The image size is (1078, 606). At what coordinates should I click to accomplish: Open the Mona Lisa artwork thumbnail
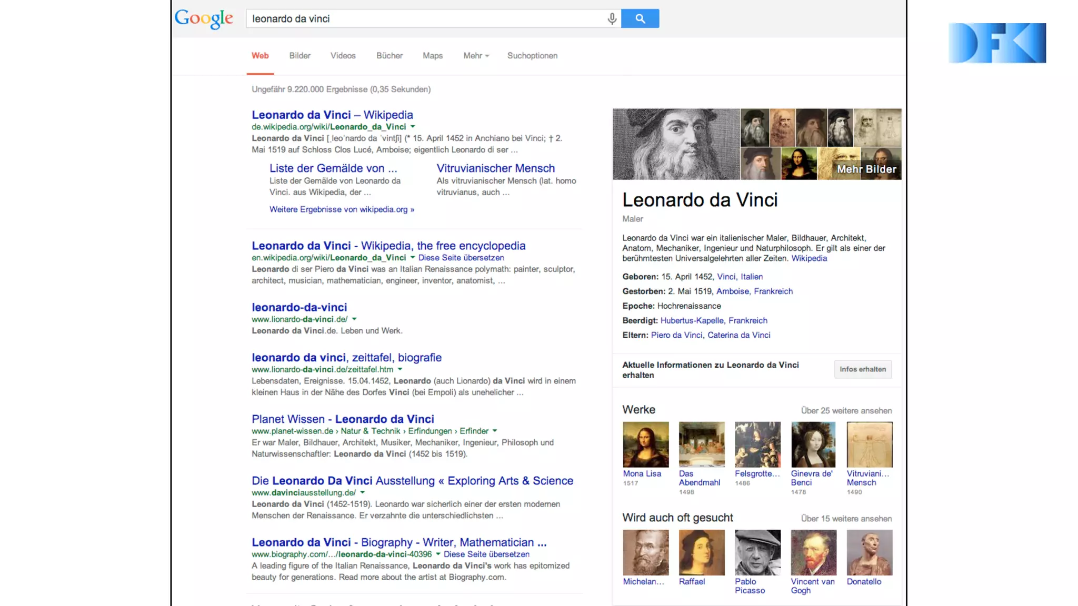click(646, 445)
